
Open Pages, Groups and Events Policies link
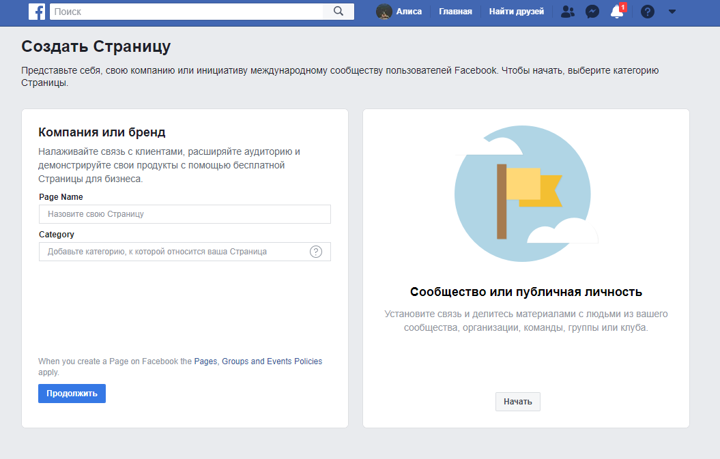(258, 361)
